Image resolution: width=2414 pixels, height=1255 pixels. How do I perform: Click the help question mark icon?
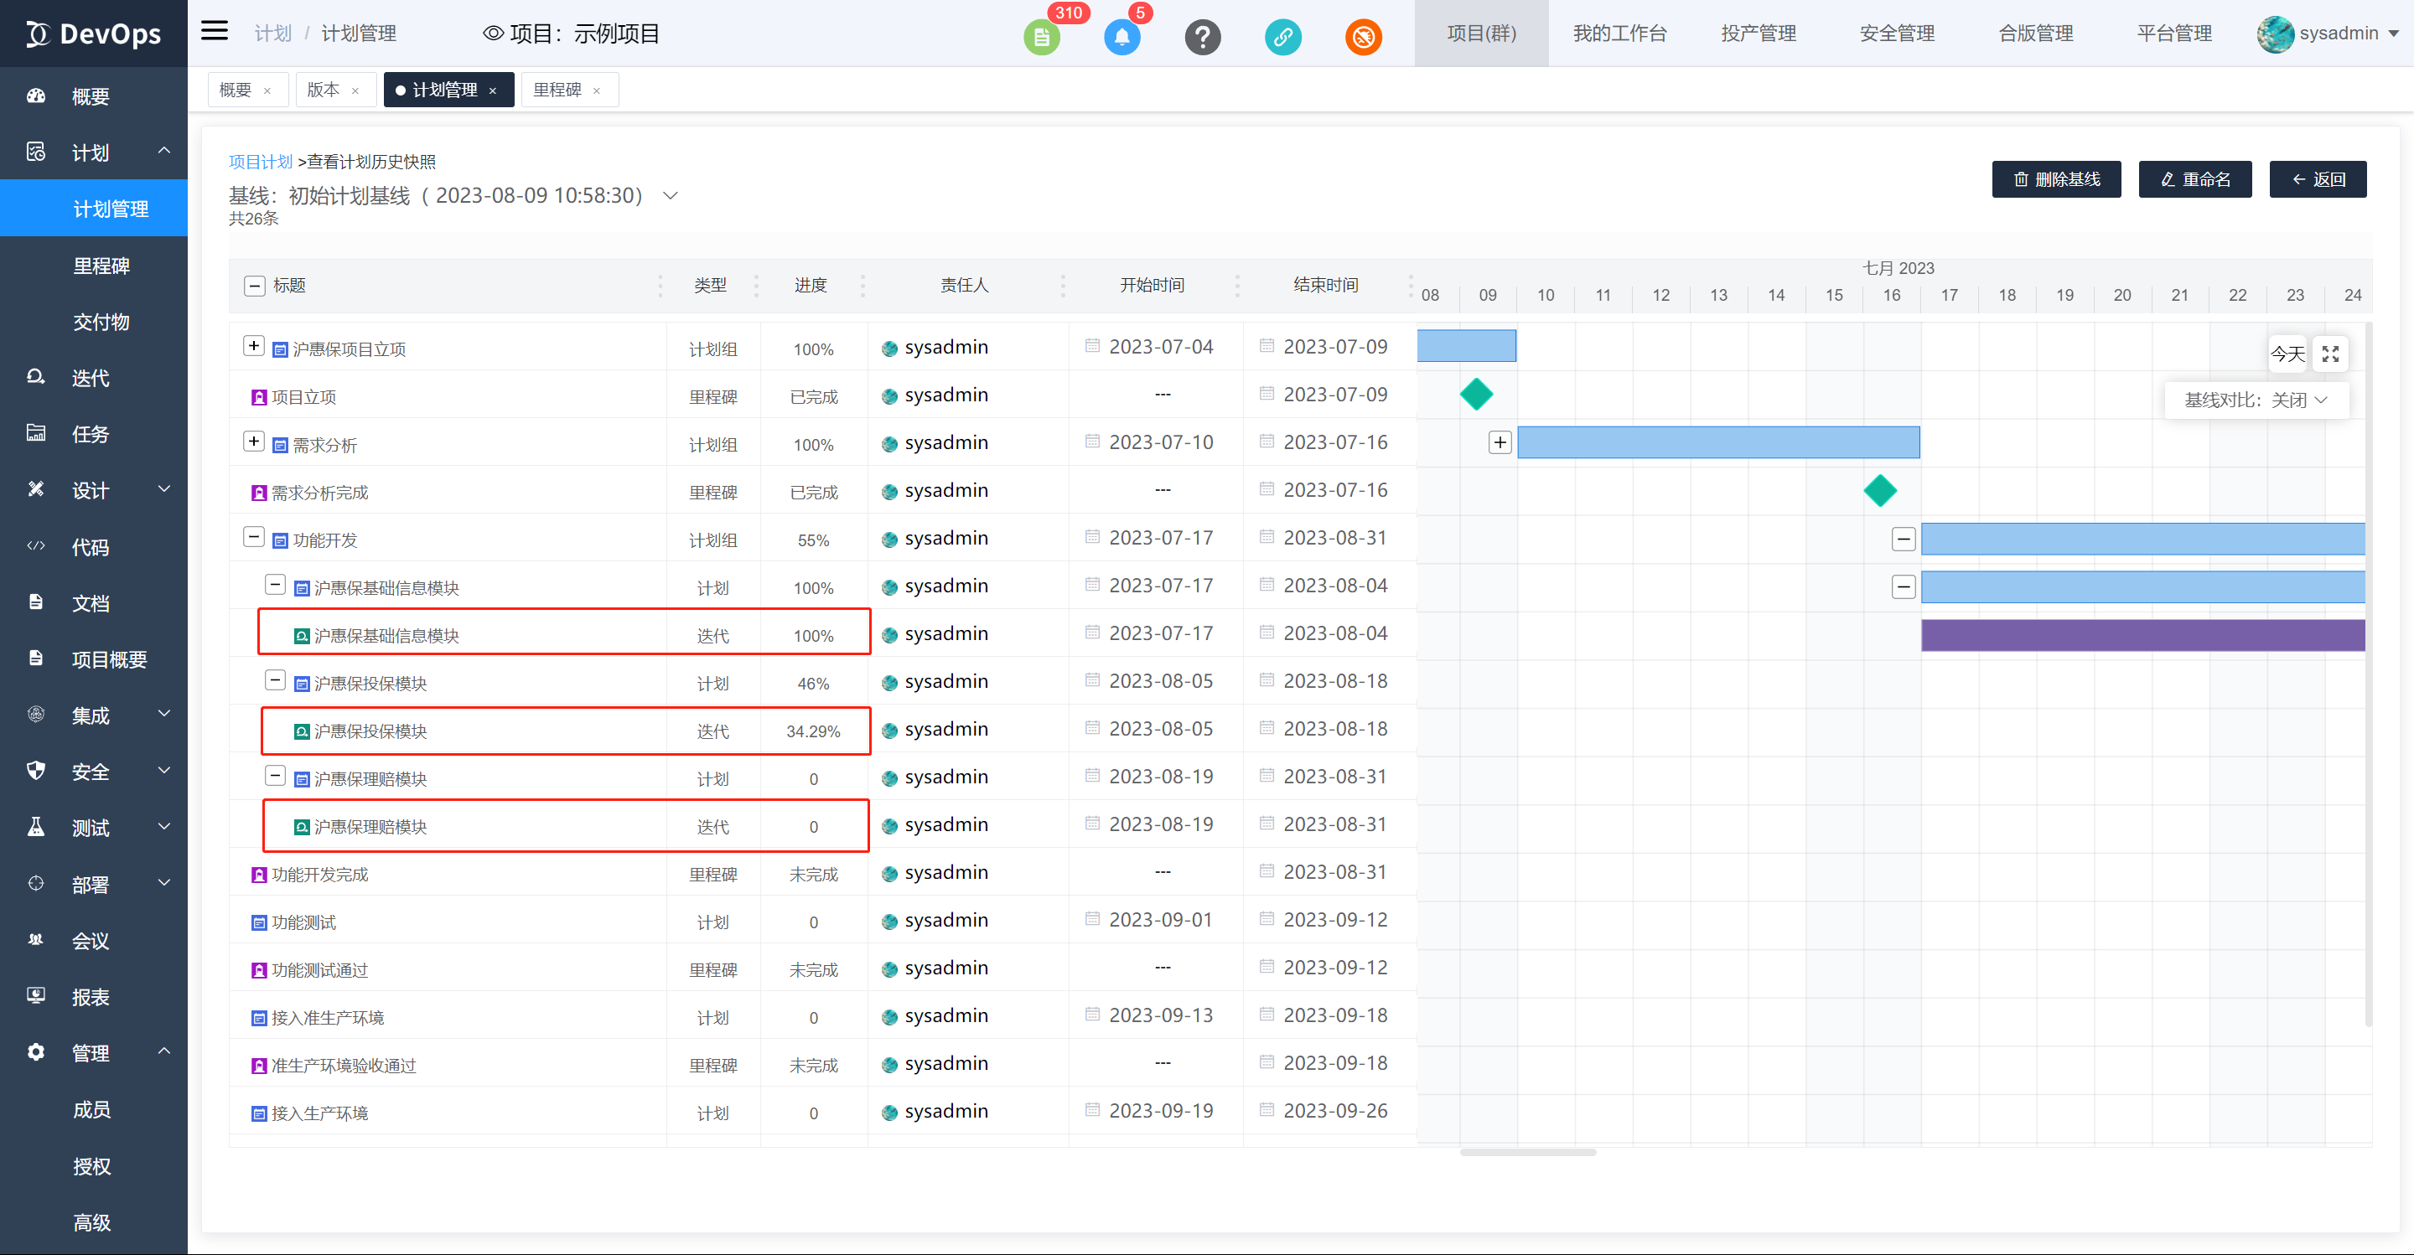pyautogui.click(x=1202, y=38)
